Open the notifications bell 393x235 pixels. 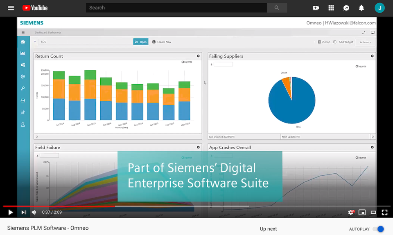pos(361,8)
